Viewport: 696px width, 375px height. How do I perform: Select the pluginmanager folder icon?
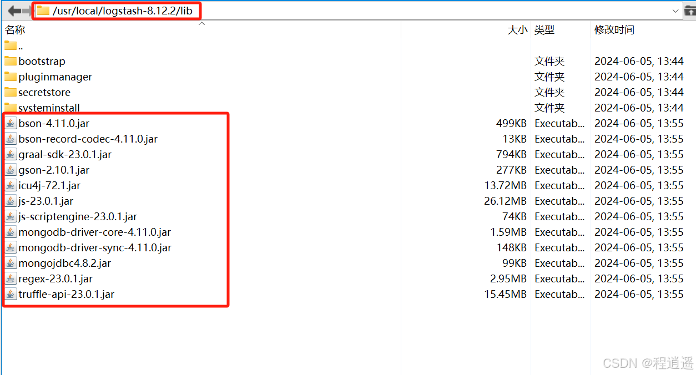10,77
